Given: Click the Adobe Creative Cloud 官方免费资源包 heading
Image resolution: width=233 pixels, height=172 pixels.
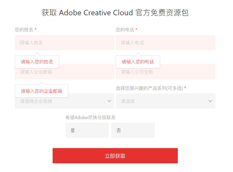Looking at the screenshot, I should (x=115, y=13).
